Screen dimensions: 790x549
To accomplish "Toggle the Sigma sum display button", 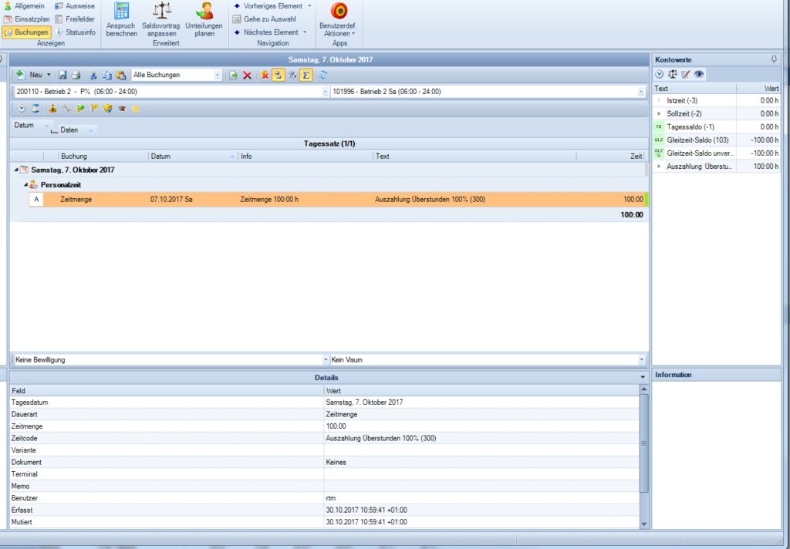I will click(x=306, y=75).
